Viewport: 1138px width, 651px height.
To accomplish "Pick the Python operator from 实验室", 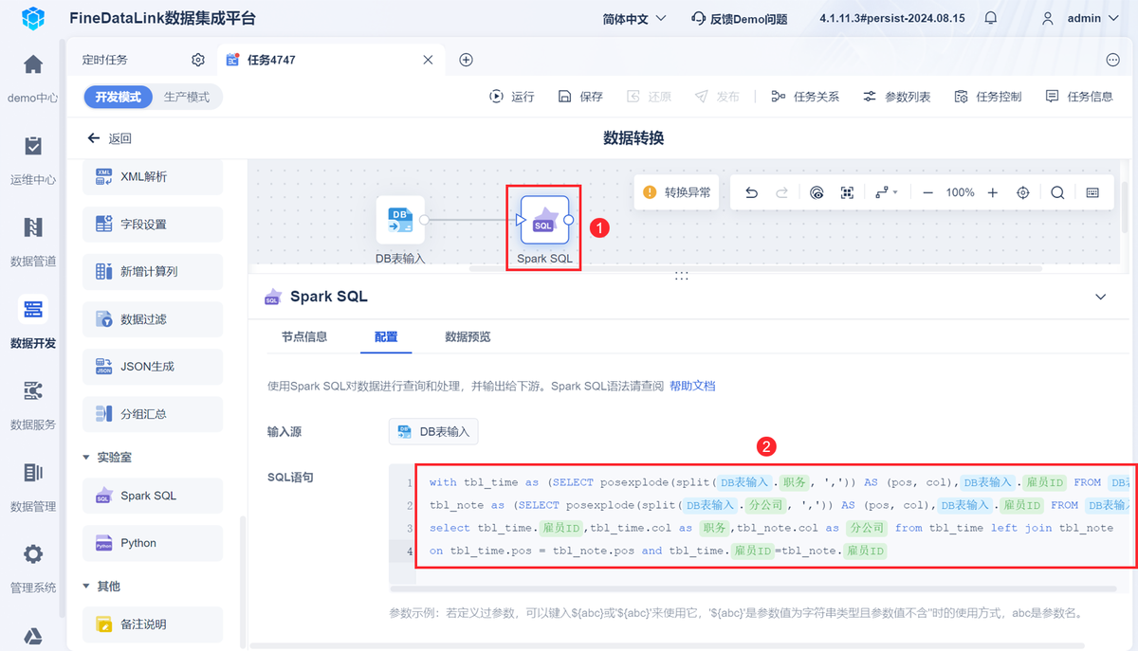I will (x=153, y=543).
